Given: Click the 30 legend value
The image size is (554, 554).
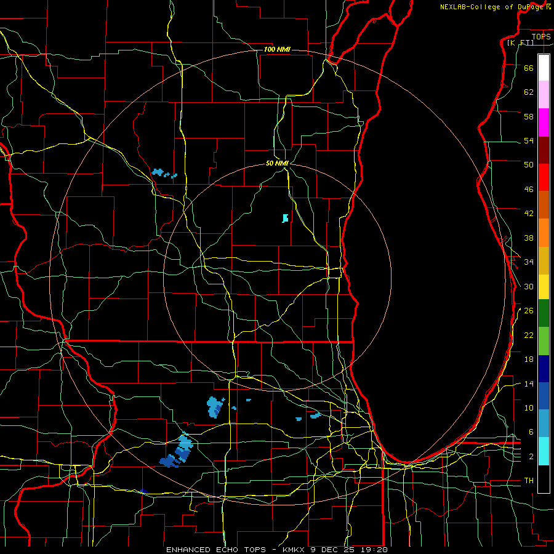Looking at the screenshot, I should pyautogui.click(x=529, y=286).
